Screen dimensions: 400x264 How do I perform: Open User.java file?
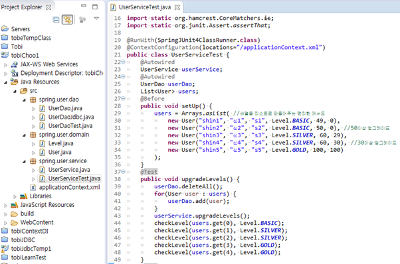[60, 153]
